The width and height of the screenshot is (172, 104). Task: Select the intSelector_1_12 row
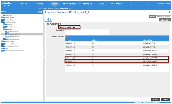click(117, 47)
